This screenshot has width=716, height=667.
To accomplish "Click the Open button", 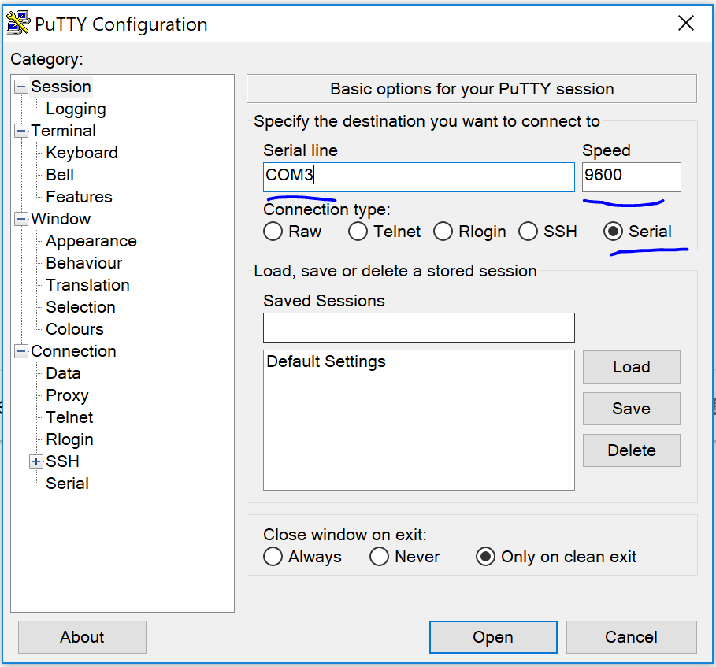I will tap(493, 637).
